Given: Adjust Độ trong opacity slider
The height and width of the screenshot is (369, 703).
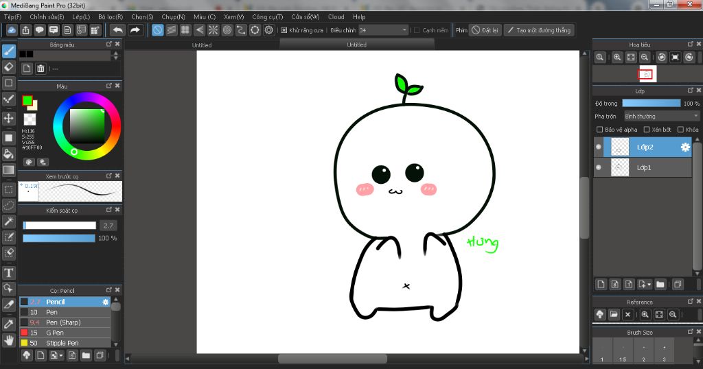Looking at the screenshot, I should point(651,103).
